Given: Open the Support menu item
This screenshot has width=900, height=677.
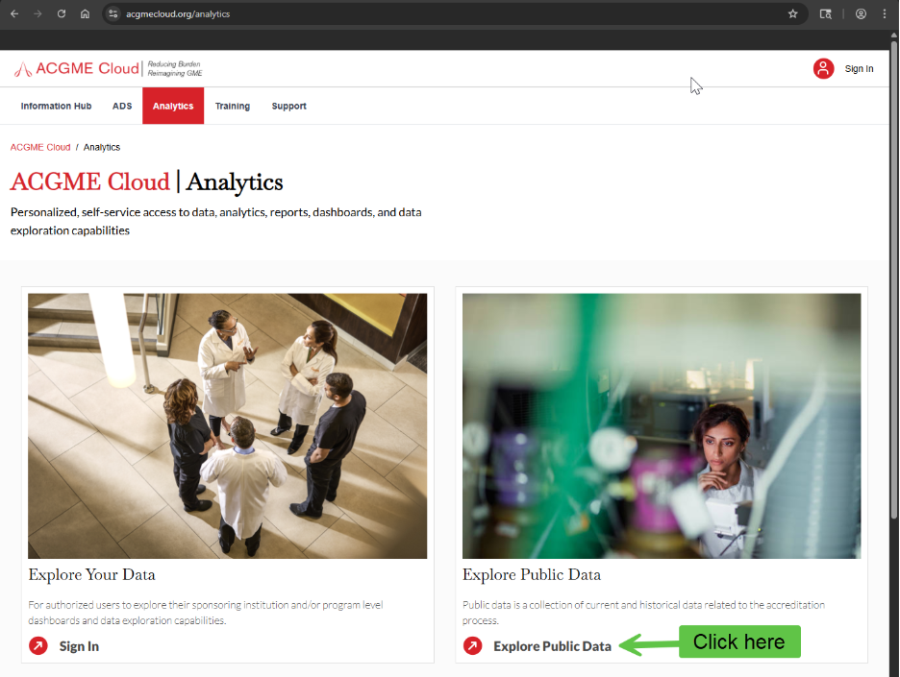Looking at the screenshot, I should pyautogui.click(x=288, y=106).
